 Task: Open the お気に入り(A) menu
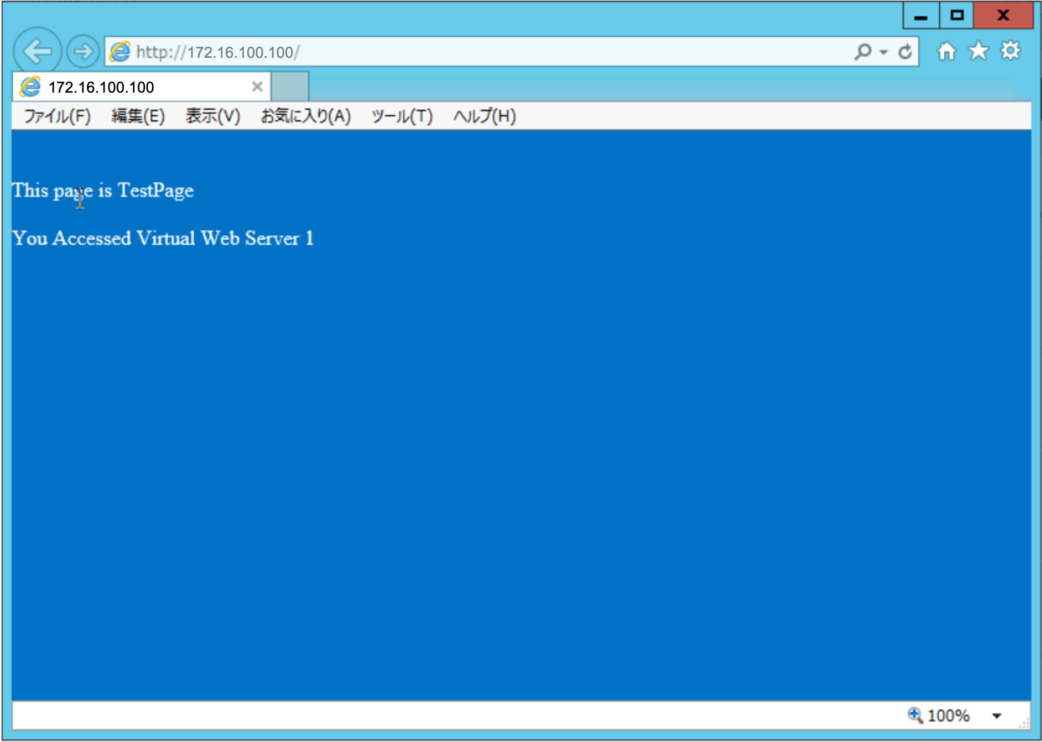306,116
